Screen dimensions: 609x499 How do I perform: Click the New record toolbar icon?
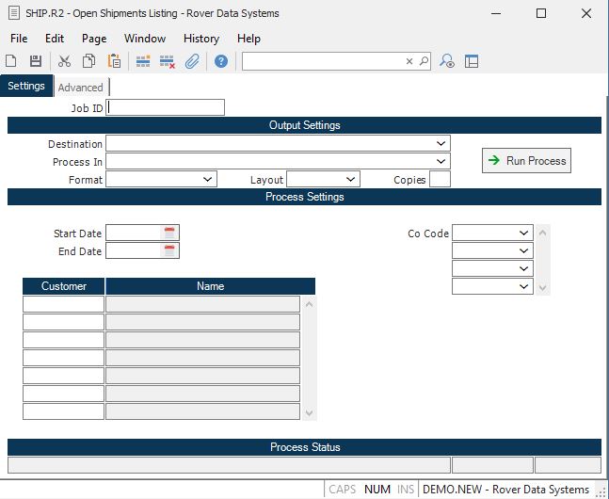pos(11,61)
